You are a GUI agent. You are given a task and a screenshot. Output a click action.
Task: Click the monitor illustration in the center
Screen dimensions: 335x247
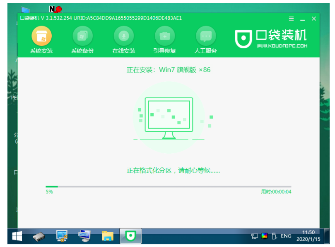coord(169,118)
